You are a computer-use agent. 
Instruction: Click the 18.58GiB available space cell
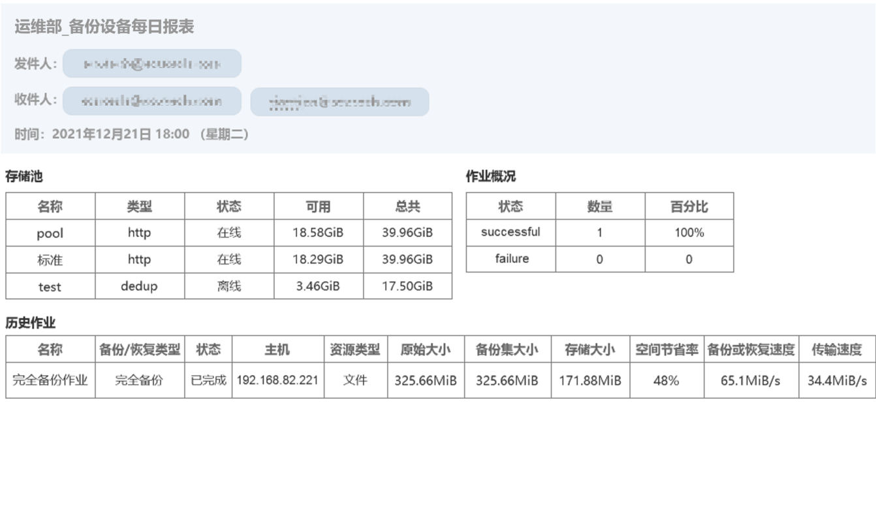[x=318, y=233]
